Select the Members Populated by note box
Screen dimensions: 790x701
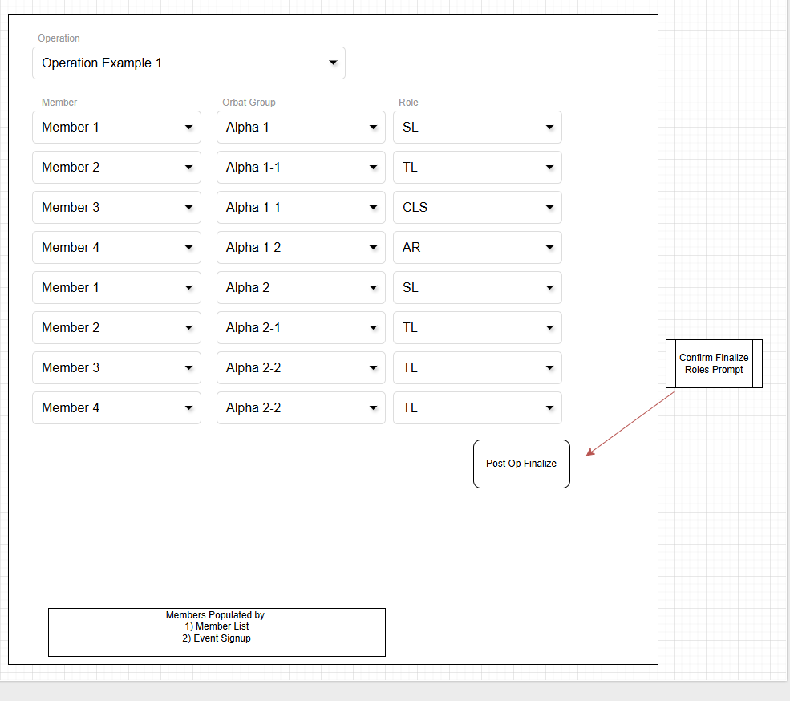217,632
